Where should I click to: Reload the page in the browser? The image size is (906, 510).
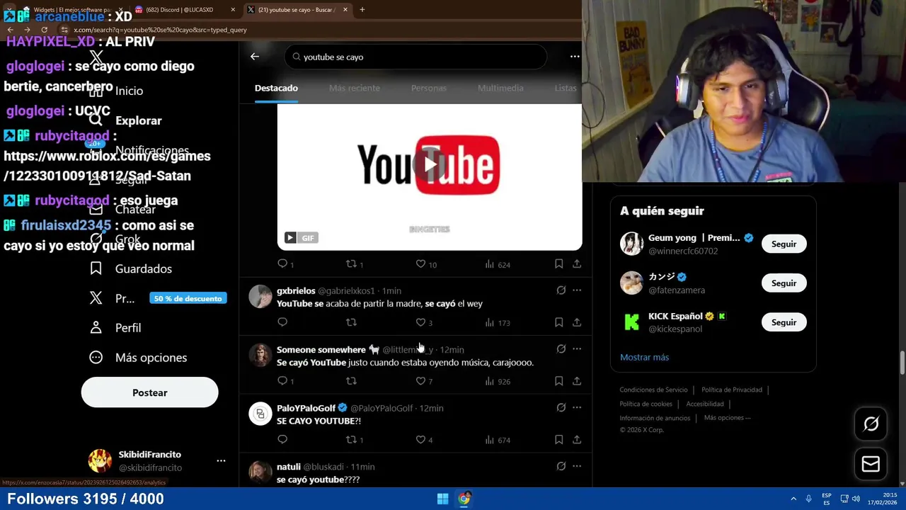44,30
